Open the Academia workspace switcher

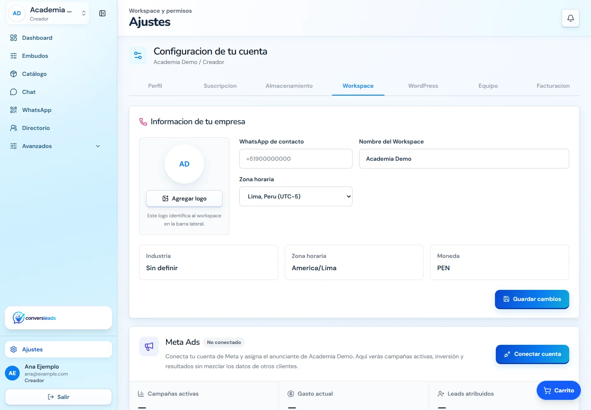click(x=48, y=14)
